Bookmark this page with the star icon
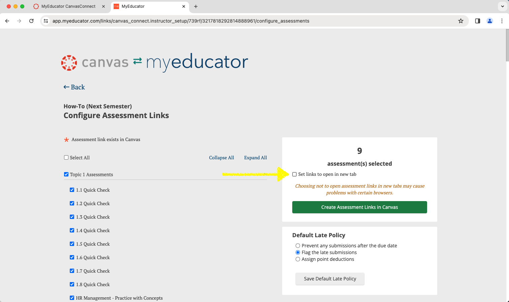Image resolution: width=509 pixels, height=302 pixels. pos(461,21)
